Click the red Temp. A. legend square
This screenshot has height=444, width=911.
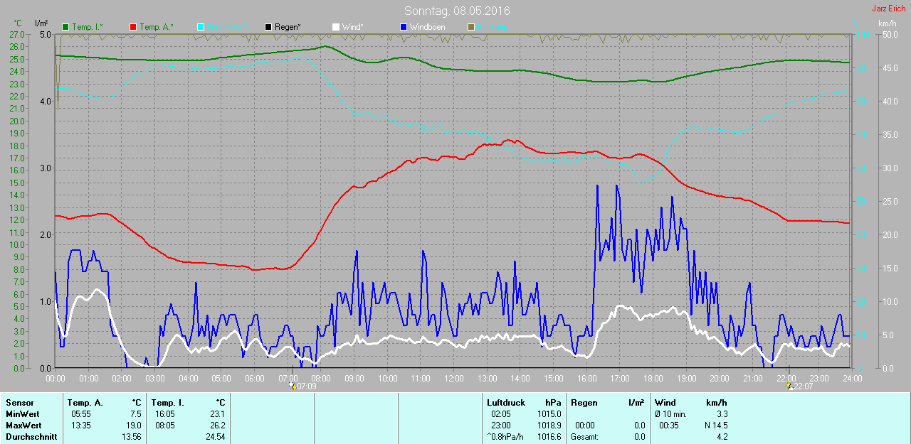point(133,27)
